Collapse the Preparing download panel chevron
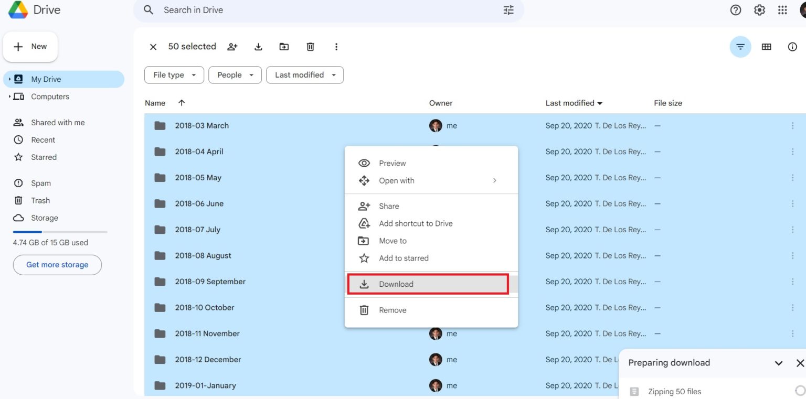Image resolution: width=806 pixels, height=399 pixels. coord(778,362)
